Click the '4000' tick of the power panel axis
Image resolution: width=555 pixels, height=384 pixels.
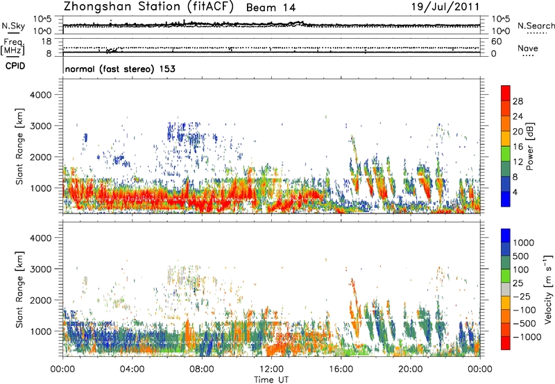click(41, 95)
